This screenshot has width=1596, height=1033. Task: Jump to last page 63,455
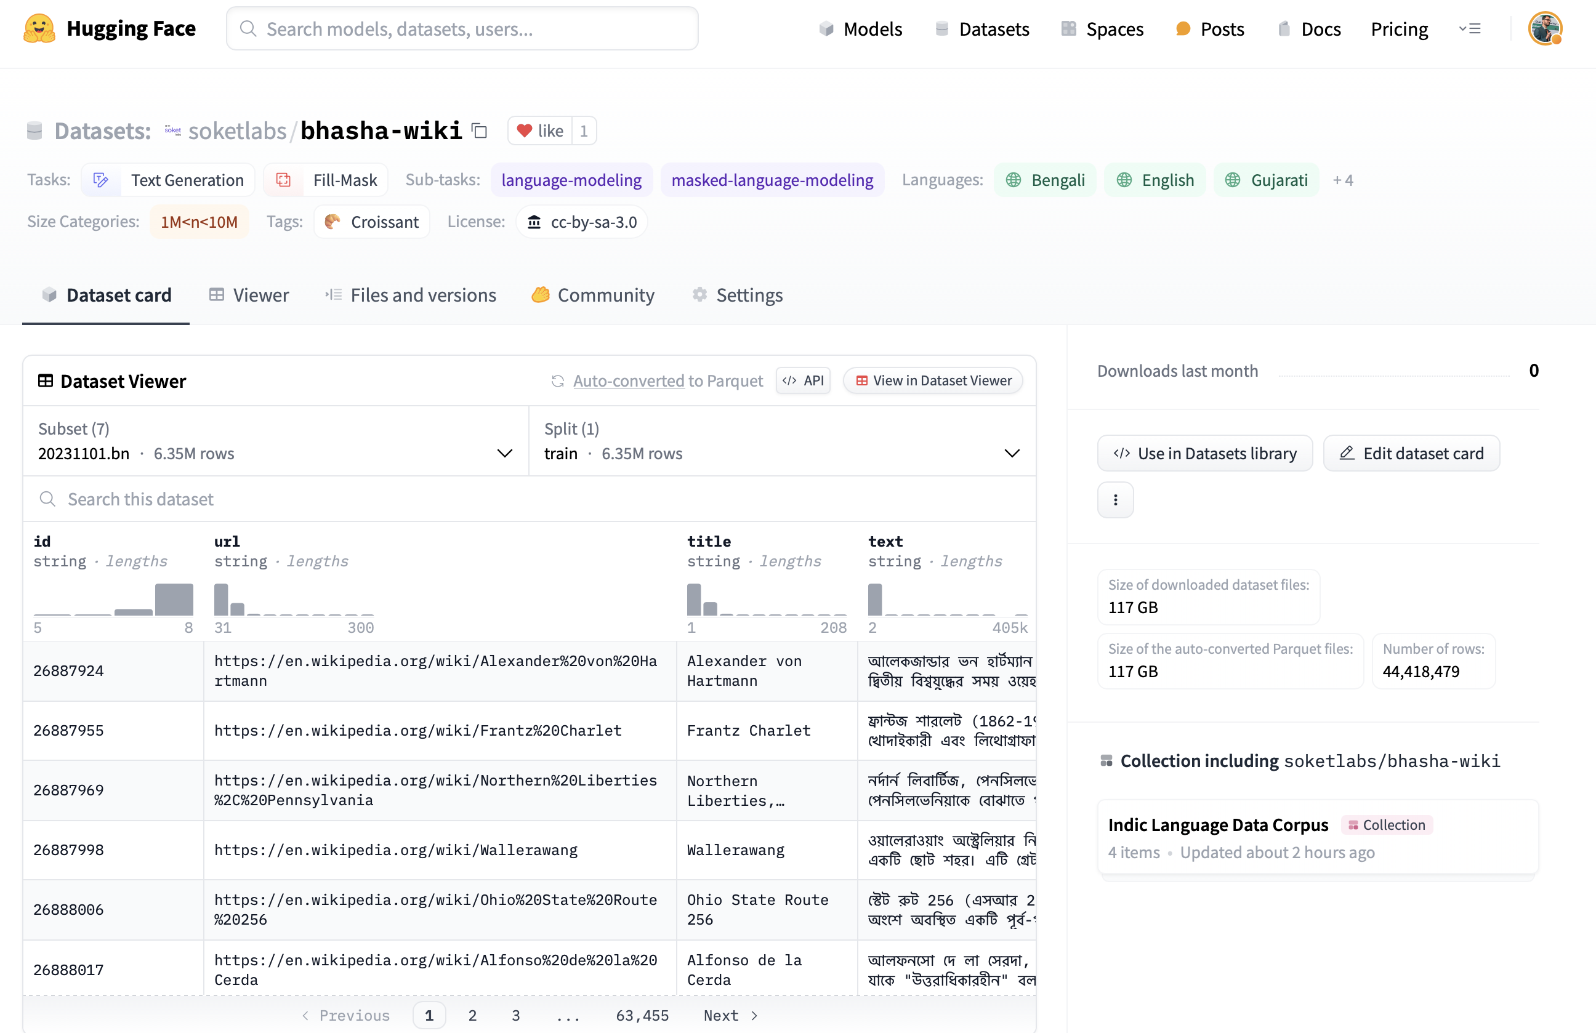[642, 1016]
